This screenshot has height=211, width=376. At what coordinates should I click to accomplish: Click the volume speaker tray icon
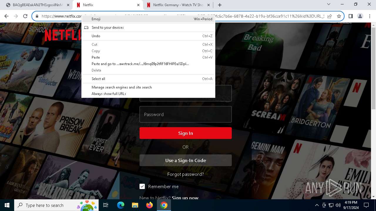(x=338, y=205)
